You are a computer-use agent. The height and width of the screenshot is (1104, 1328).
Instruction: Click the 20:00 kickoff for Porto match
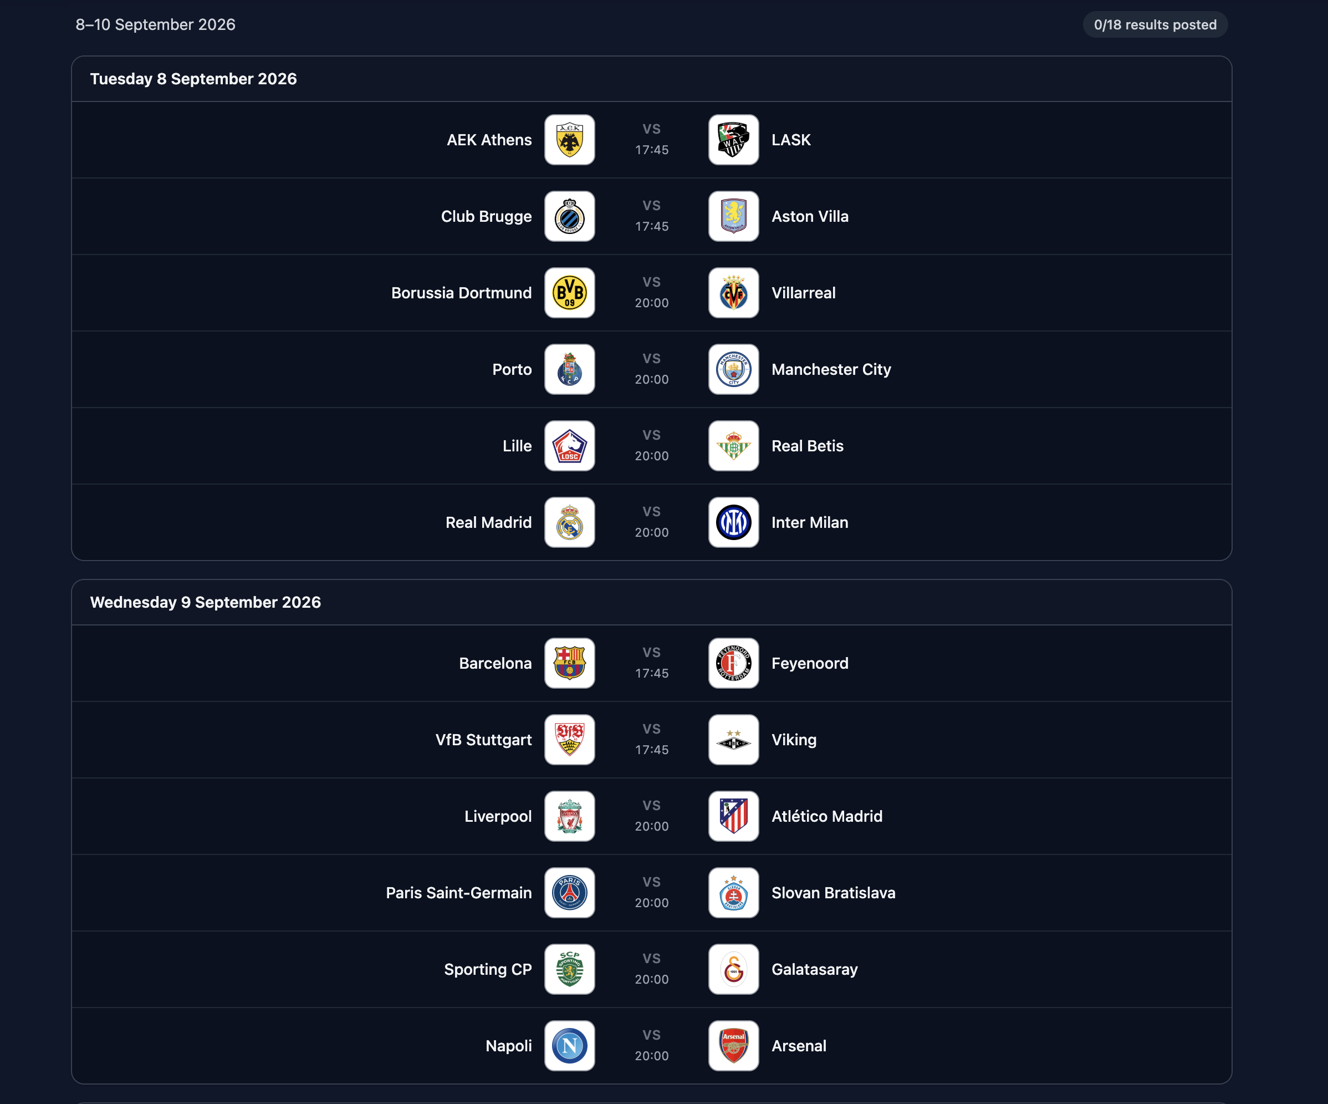pos(651,380)
